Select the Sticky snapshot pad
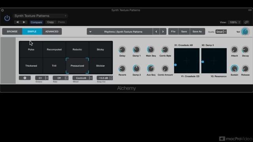The image size is (253, 142). pos(100,49)
